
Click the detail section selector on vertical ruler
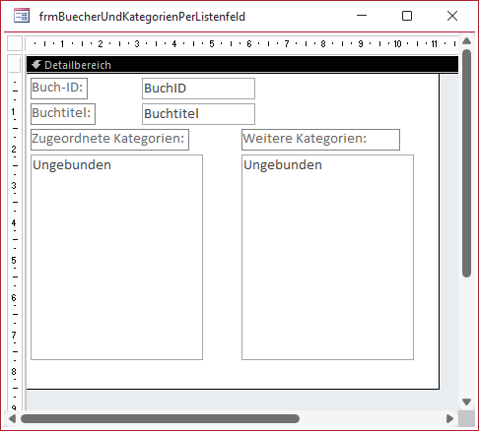click(15, 64)
